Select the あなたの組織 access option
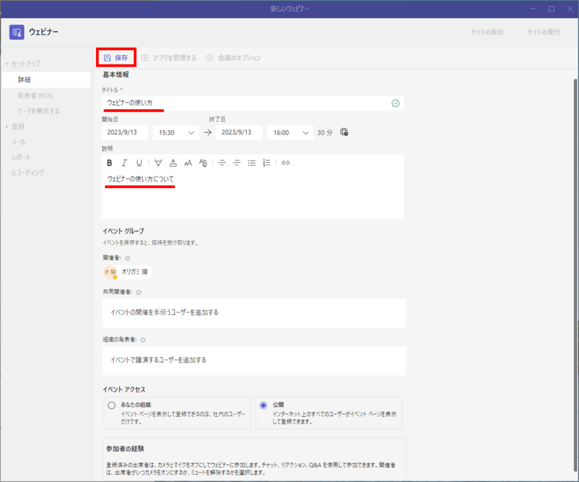 [111, 405]
